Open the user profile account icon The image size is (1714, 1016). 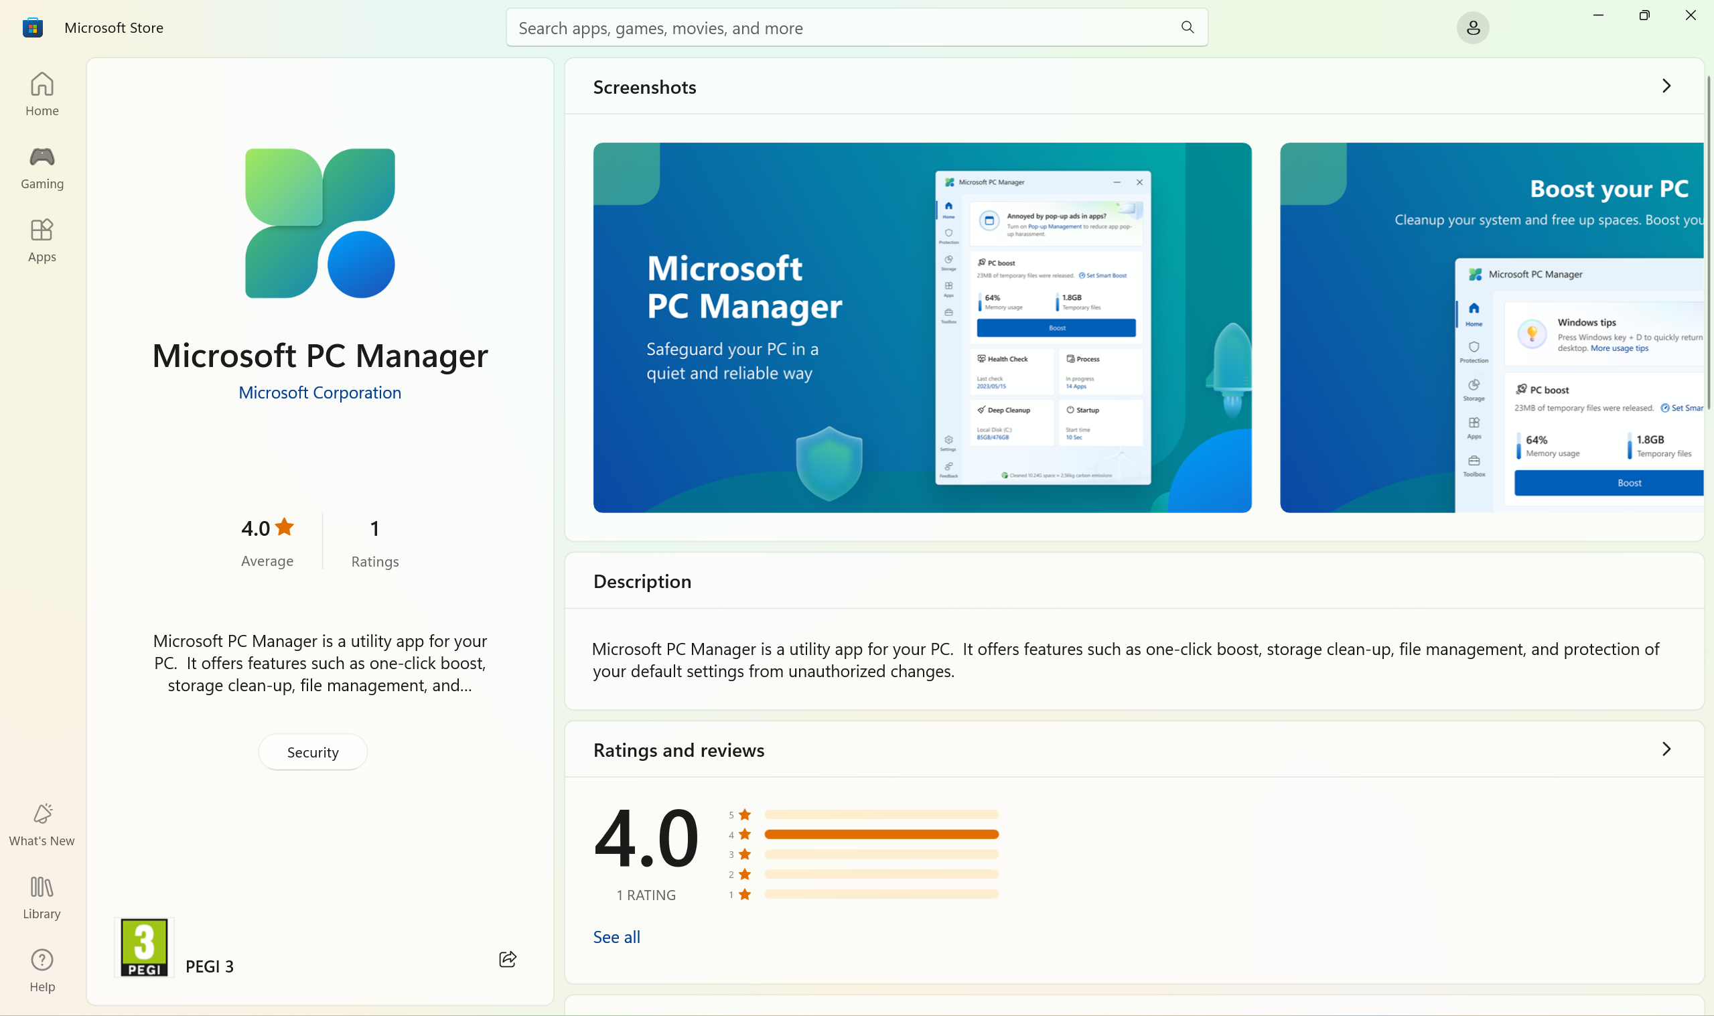[x=1473, y=28]
